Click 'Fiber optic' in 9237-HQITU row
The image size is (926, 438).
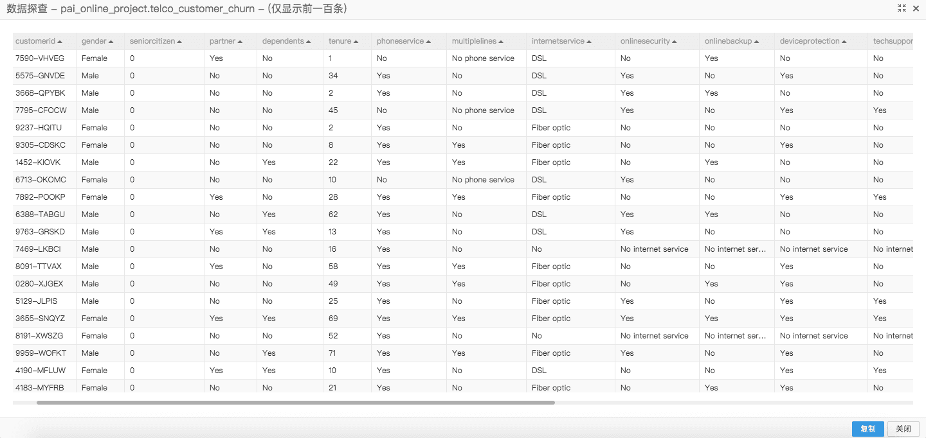pyautogui.click(x=551, y=128)
